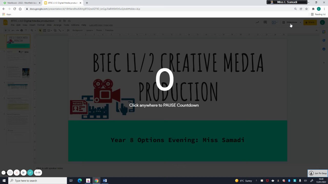Open Microsoft Word from the taskbar
This screenshot has height=184, width=328.
pyautogui.click(x=105, y=181)
